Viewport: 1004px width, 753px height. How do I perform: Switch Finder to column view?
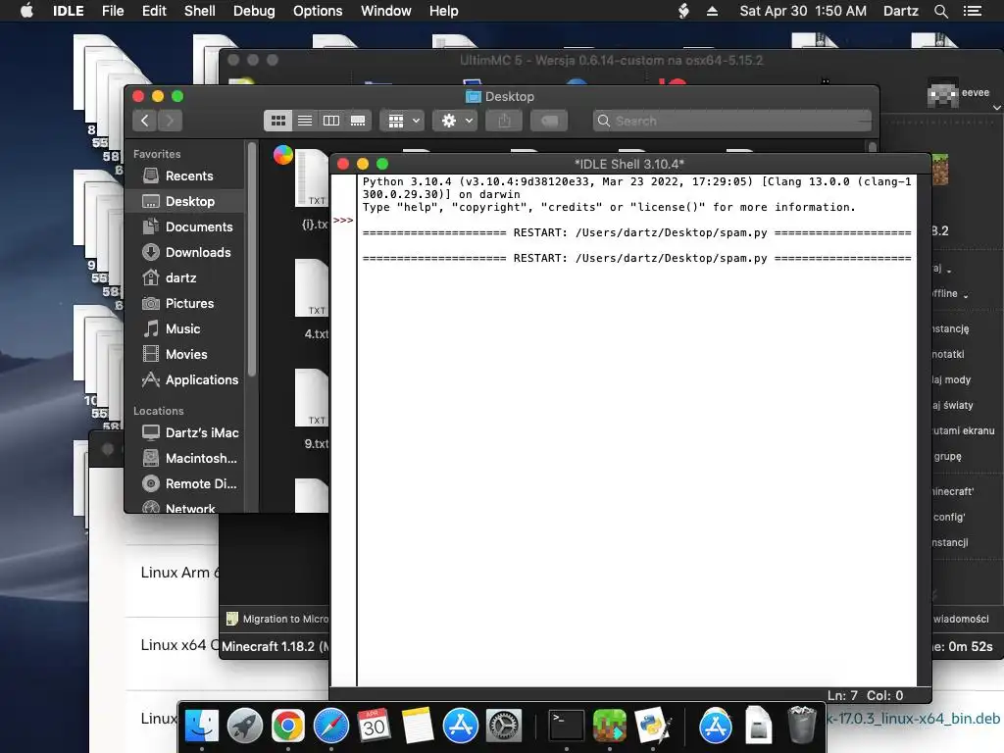(x=331, y=121)
